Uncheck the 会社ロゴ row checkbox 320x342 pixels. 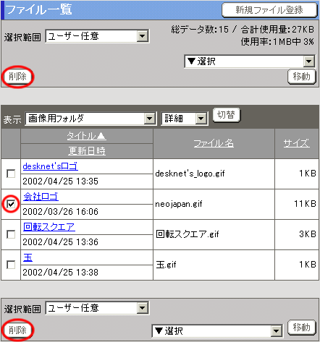point(11,204)
